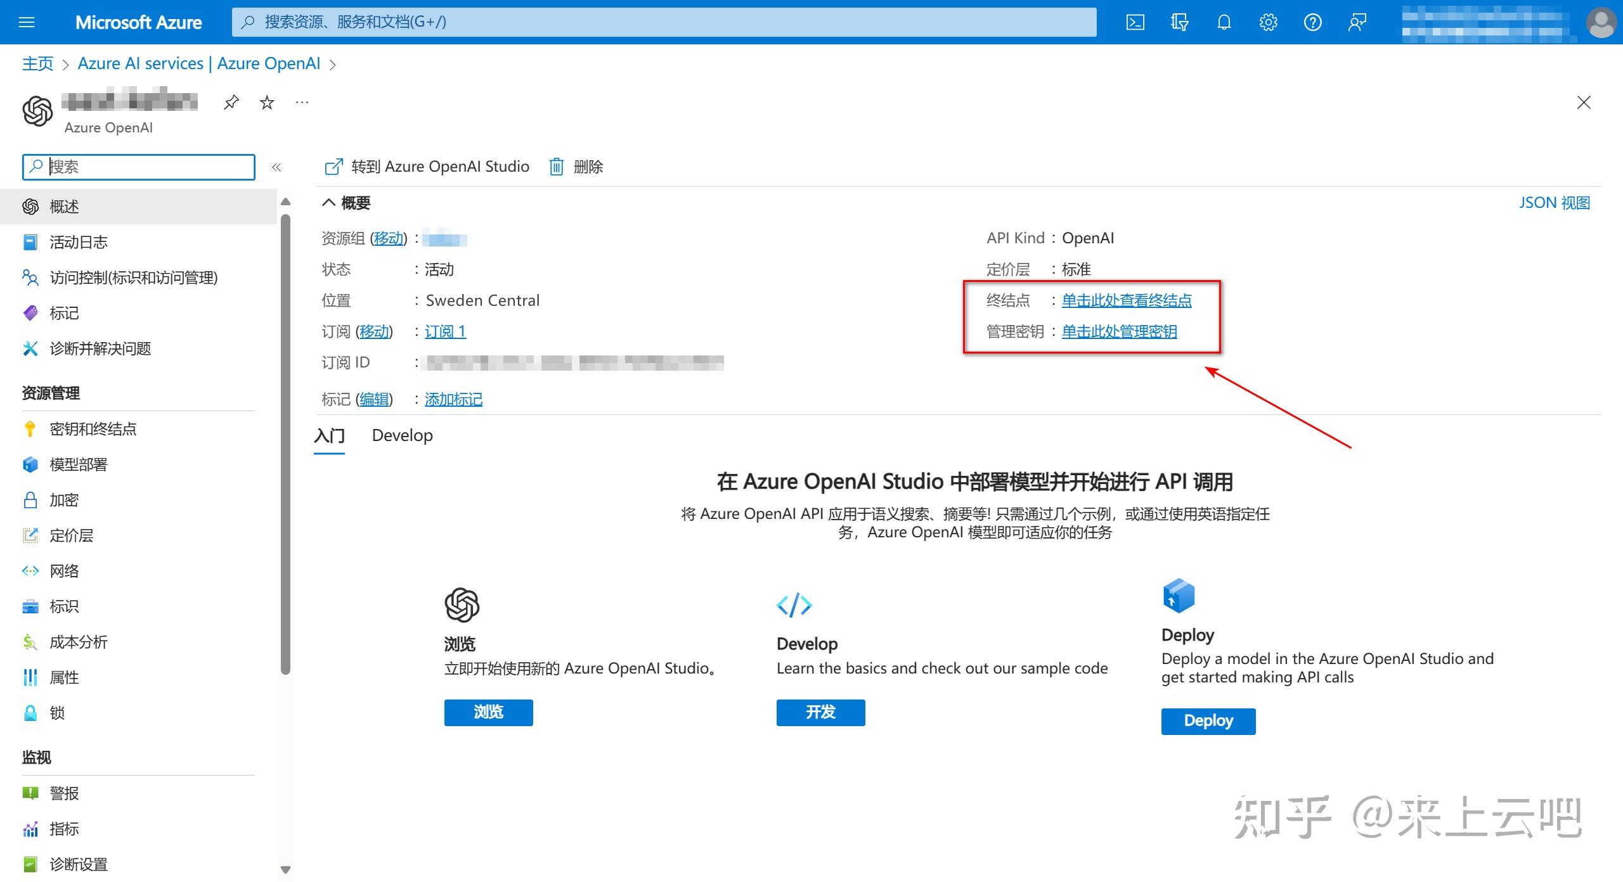Click the trash icon to delete resource
Viewport: 1623px width, 882px height.
click(x=556, y=167)
